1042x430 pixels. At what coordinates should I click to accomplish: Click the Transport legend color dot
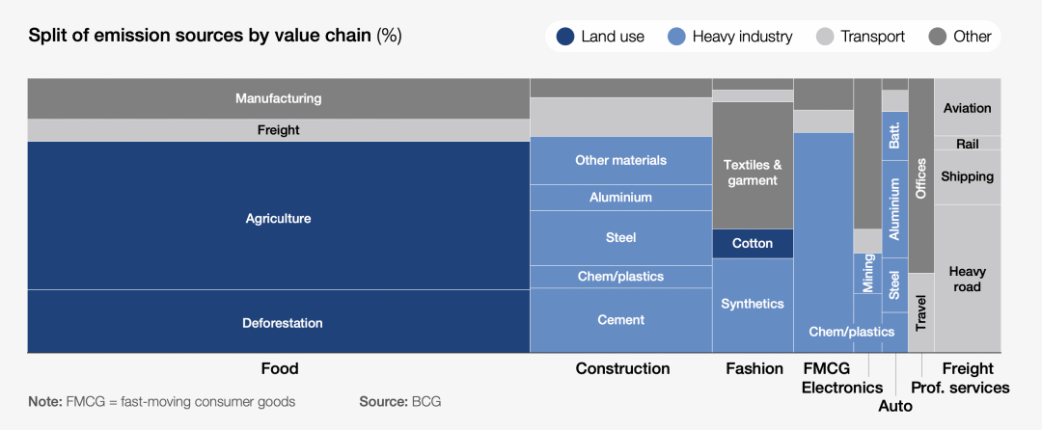coord(825,37)
